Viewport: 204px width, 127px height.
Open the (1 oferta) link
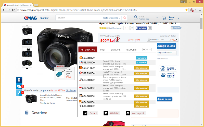pos(71,90)
